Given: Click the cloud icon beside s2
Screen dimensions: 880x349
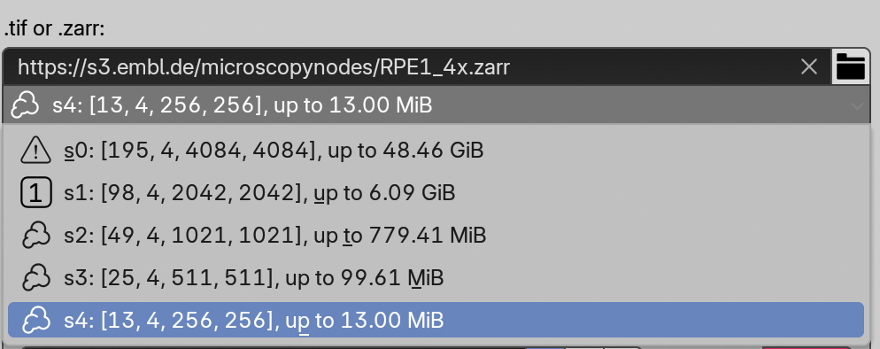Looking at the screenshot, I should pyautogui.click(x=36, y=236).
